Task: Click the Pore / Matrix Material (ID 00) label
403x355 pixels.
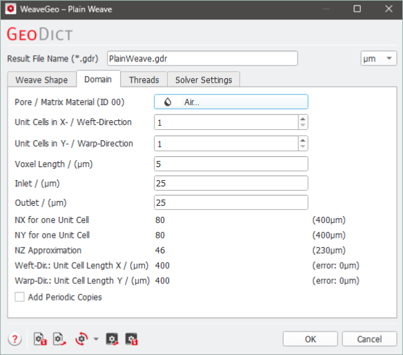Action: pos(70,102)
